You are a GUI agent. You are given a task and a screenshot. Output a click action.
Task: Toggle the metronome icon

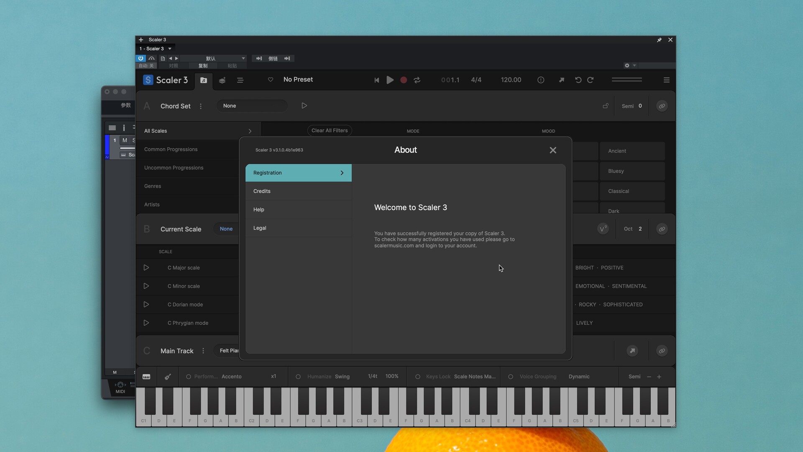click(x=541, y=80)
